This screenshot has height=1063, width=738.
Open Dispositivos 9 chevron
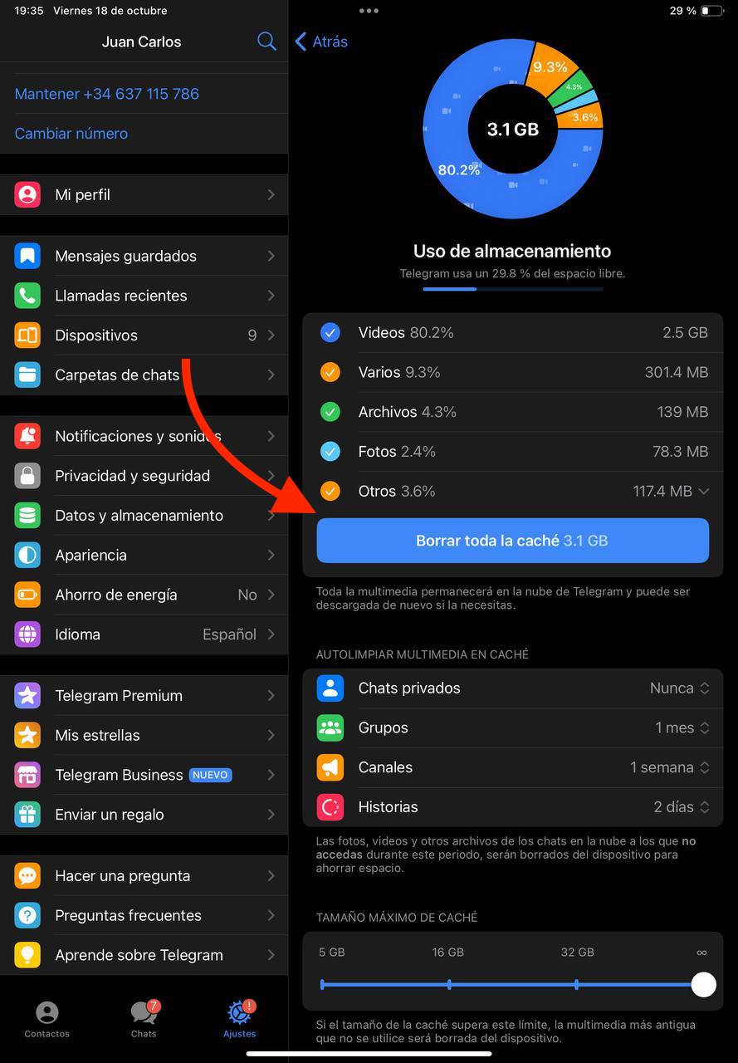coord(271,336)
